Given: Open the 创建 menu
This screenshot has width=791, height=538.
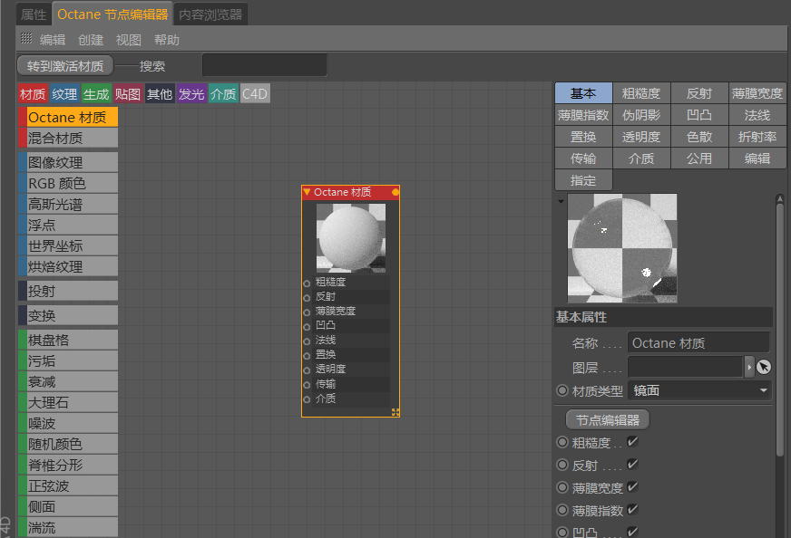Looking at the screenshot, I should pyautogui.click(x=91, y=40).
